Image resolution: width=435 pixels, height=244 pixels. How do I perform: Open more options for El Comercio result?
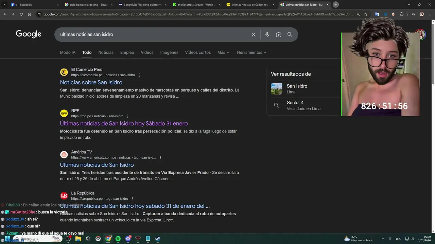point(139,75)
